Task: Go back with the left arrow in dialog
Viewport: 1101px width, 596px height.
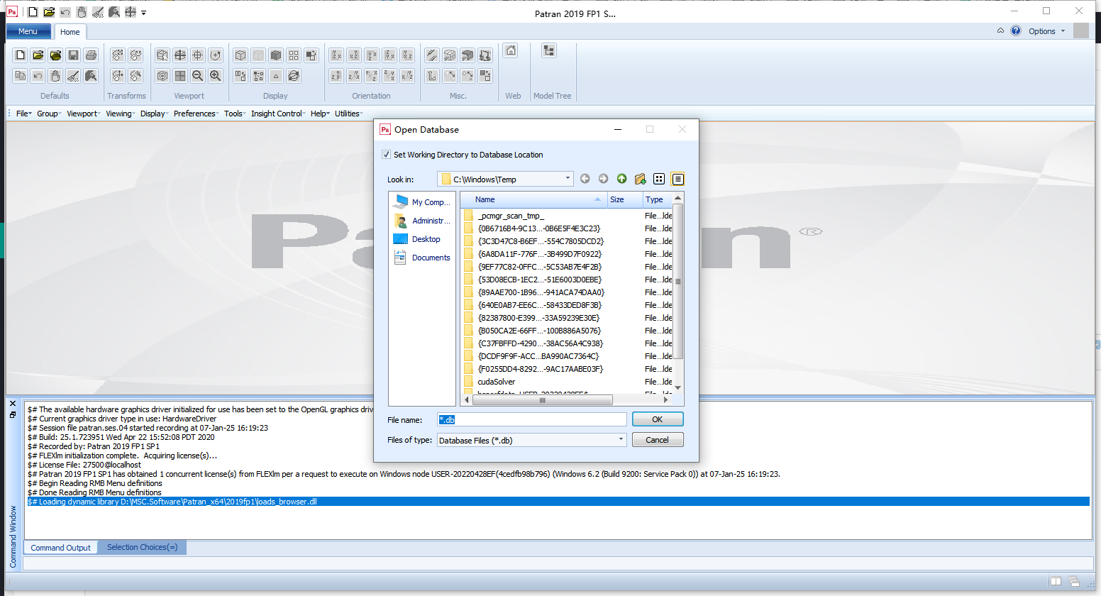Action: point(585,179)
